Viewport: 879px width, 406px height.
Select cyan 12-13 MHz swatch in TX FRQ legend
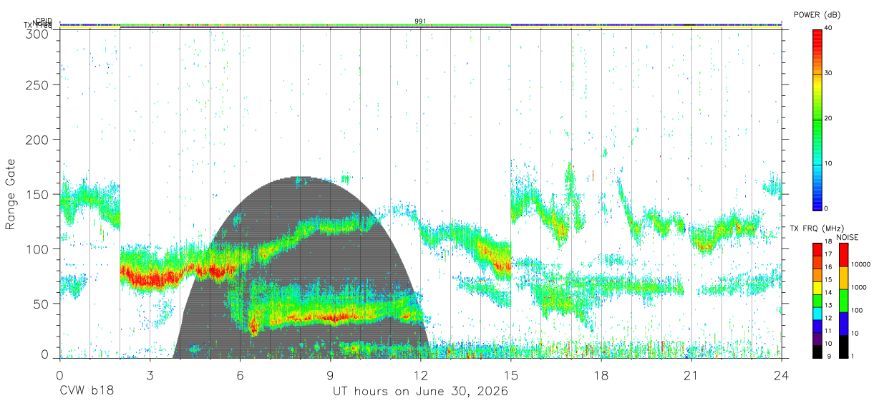[x=817, y=313]
